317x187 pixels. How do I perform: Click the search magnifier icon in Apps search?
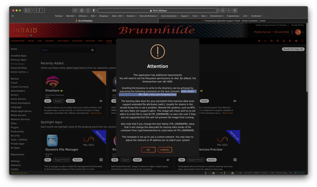92,50
